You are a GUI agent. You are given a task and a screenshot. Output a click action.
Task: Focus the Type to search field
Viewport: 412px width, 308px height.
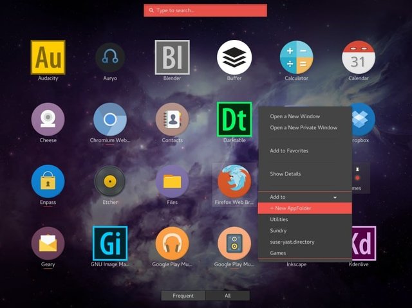(205, 10)
